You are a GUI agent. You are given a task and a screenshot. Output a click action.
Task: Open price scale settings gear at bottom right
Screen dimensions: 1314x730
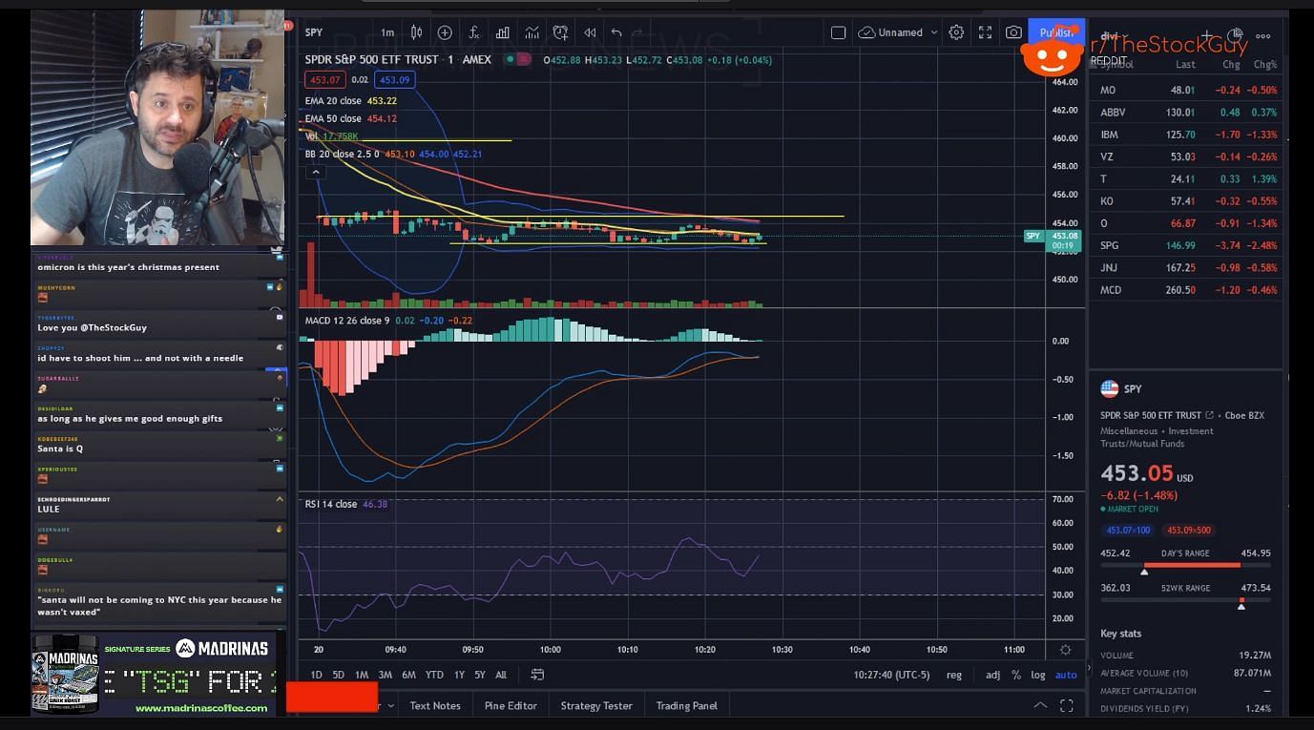tap(1065, 650)
